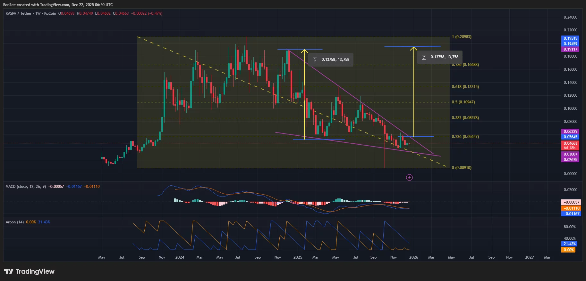
Task: Click the orange -0.01110 MACD signal label
Action: 571,208
